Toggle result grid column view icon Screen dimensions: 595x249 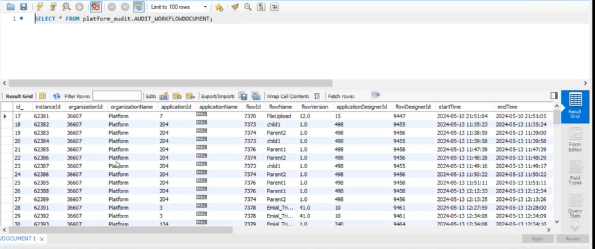[43, 96]
